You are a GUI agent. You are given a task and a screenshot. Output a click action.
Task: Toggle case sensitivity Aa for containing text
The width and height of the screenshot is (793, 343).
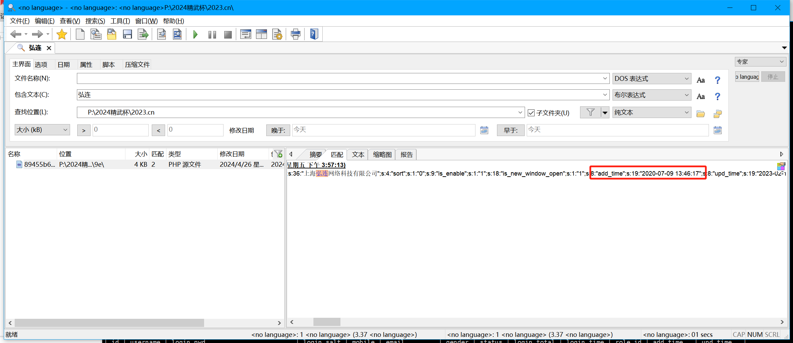click(x=701, y=96)
